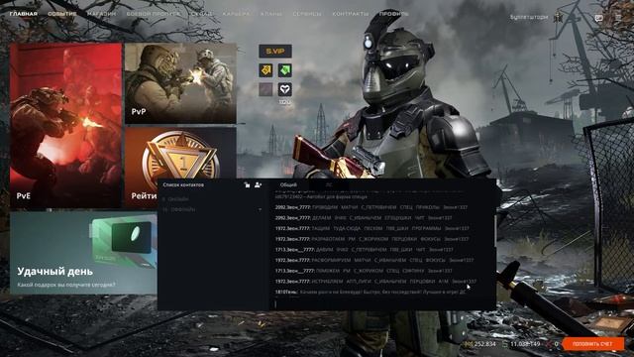The height and width of the screenshot is (357, 634).
Task: Click the S.VIP status badge
Action: point(275,52)
